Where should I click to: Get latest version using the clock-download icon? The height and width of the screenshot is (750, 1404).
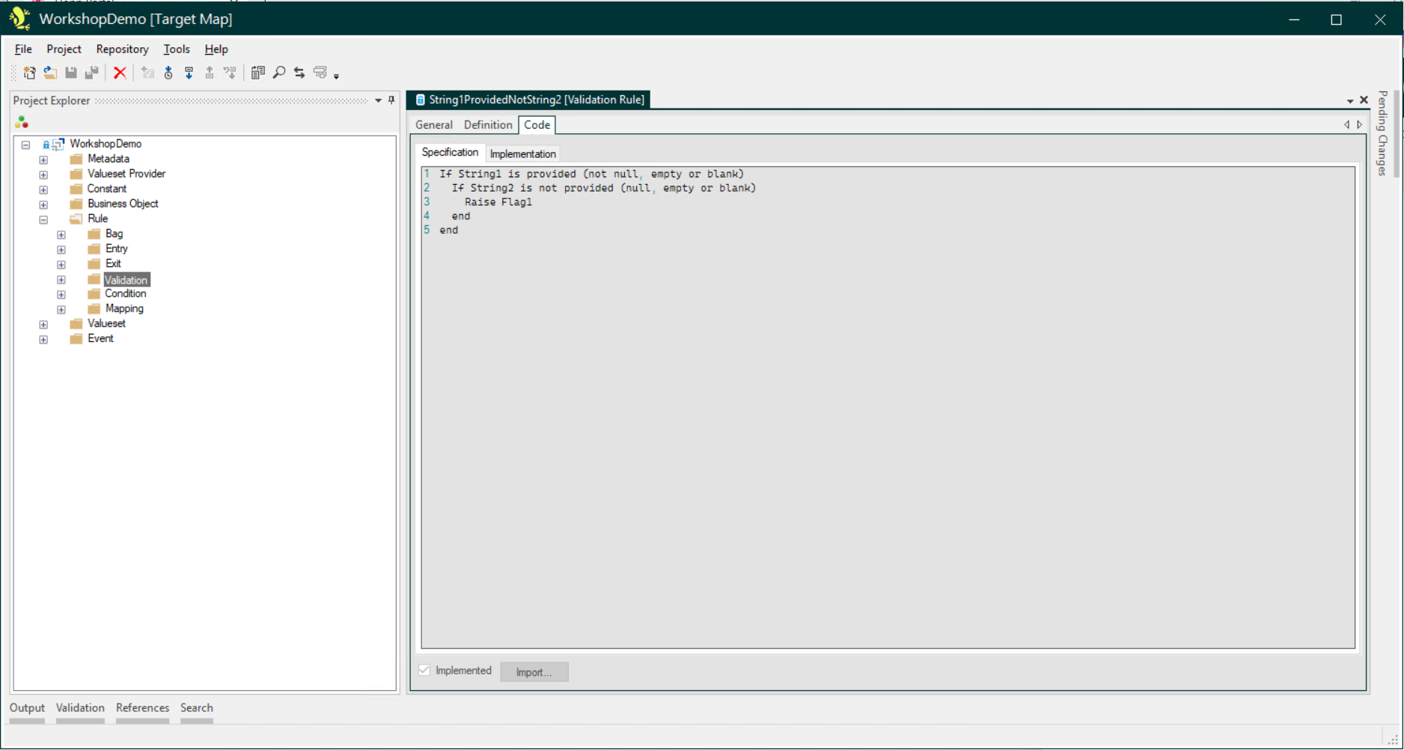pyautogui.click(x=168, y=73)
